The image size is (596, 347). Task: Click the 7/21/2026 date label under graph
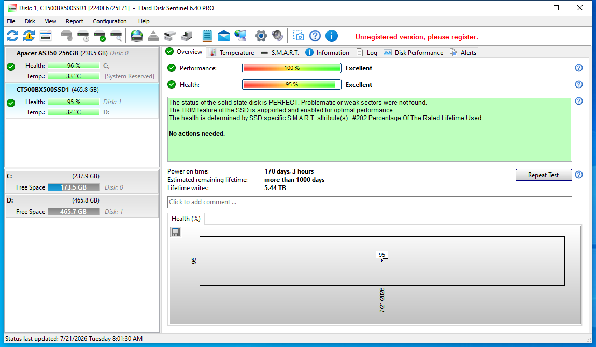click(382, 300)
